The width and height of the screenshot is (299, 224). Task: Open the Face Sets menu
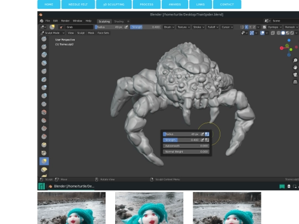[x=103, y=33]
